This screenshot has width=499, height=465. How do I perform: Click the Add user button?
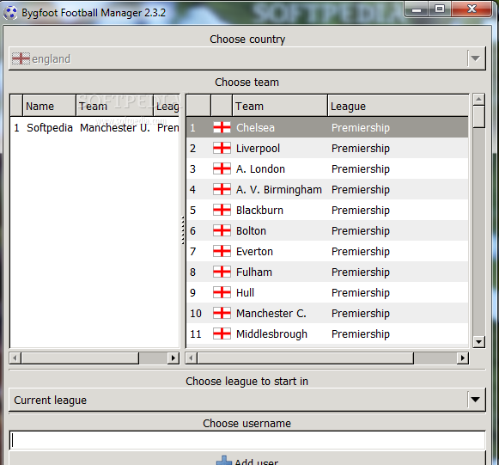click(x=247, y=459)
